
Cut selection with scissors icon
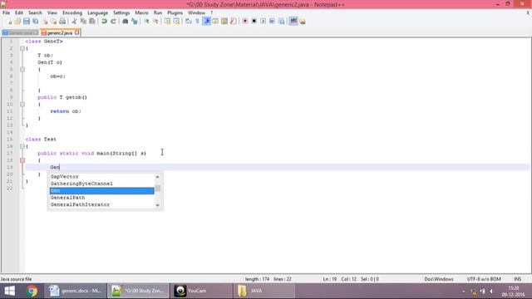click(74, 22)
